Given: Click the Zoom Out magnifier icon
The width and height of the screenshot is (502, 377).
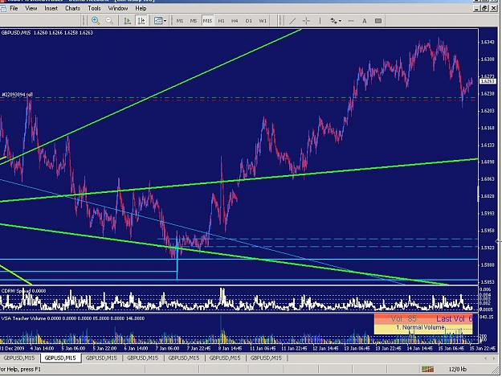Looking at the screenshot, I should (109, 21).
